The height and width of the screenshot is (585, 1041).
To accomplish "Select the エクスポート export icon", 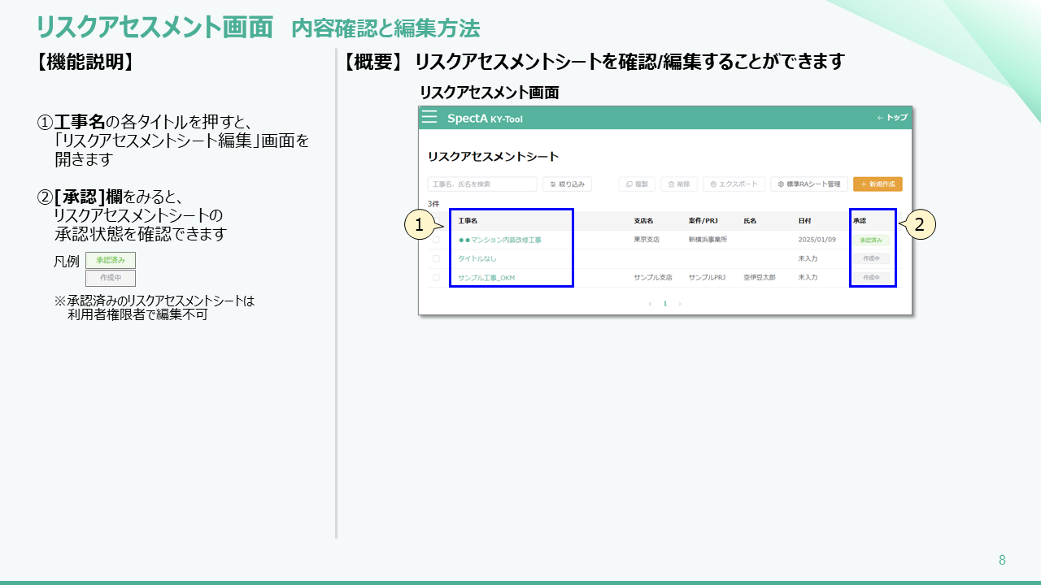I will 712,184.
